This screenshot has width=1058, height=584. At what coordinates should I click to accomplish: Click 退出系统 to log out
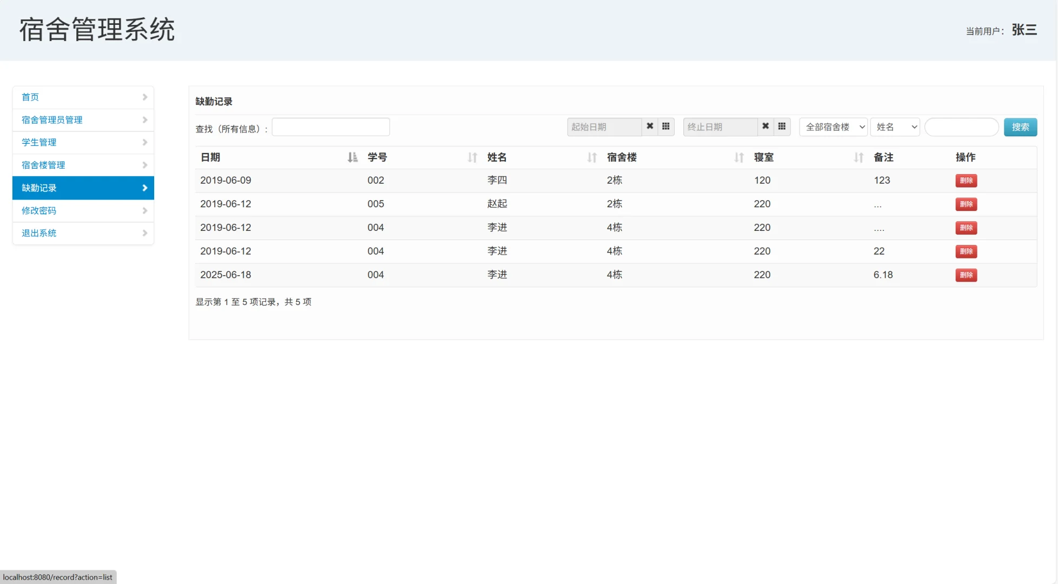tap(38, 233)
